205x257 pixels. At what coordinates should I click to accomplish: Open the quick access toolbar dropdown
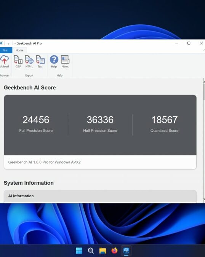[8, 43]
